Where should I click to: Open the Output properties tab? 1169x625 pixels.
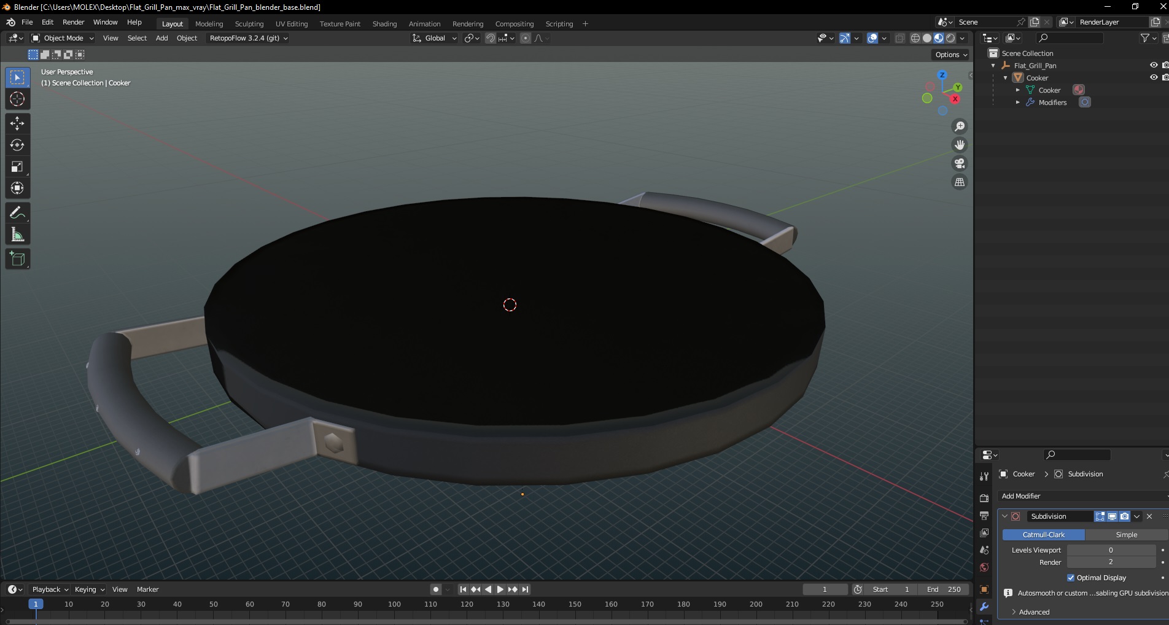pyautogui.click(x=984, y=515)
